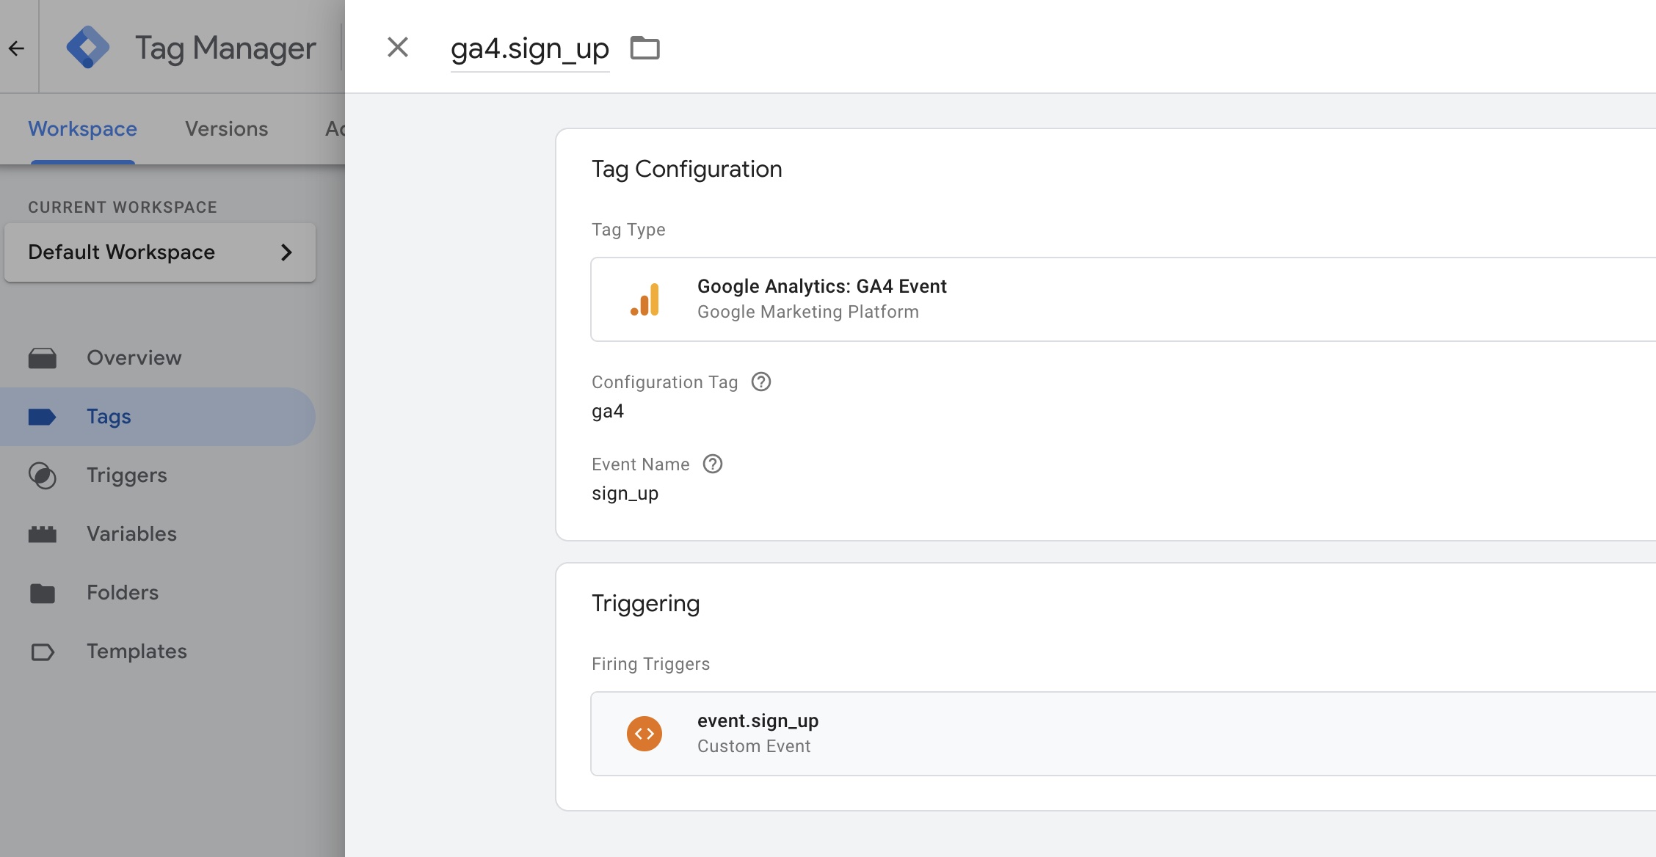Click the orange Custom Event trigger icon

point(644,734)
